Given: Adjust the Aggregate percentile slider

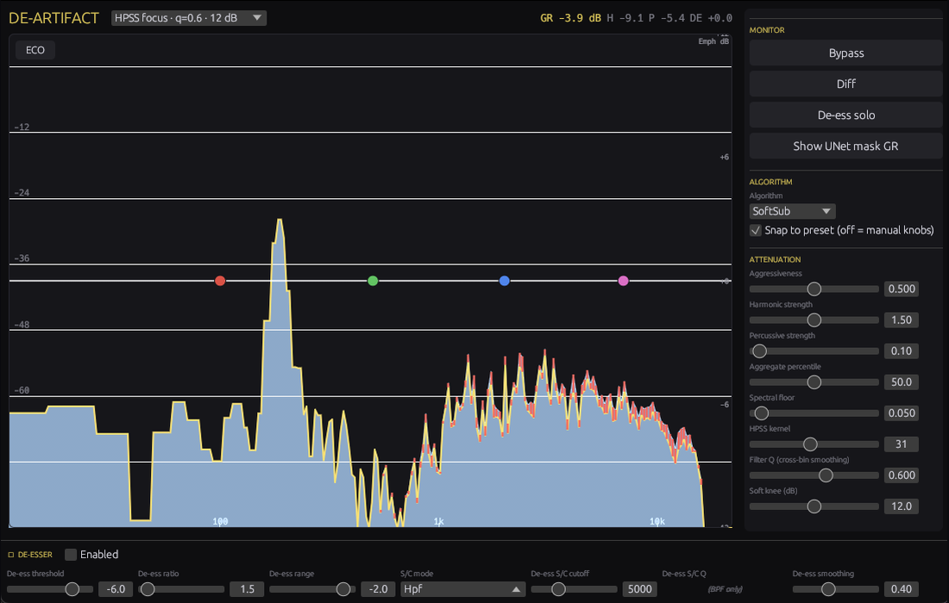Looking at the screenshot, I should [814, 382].
